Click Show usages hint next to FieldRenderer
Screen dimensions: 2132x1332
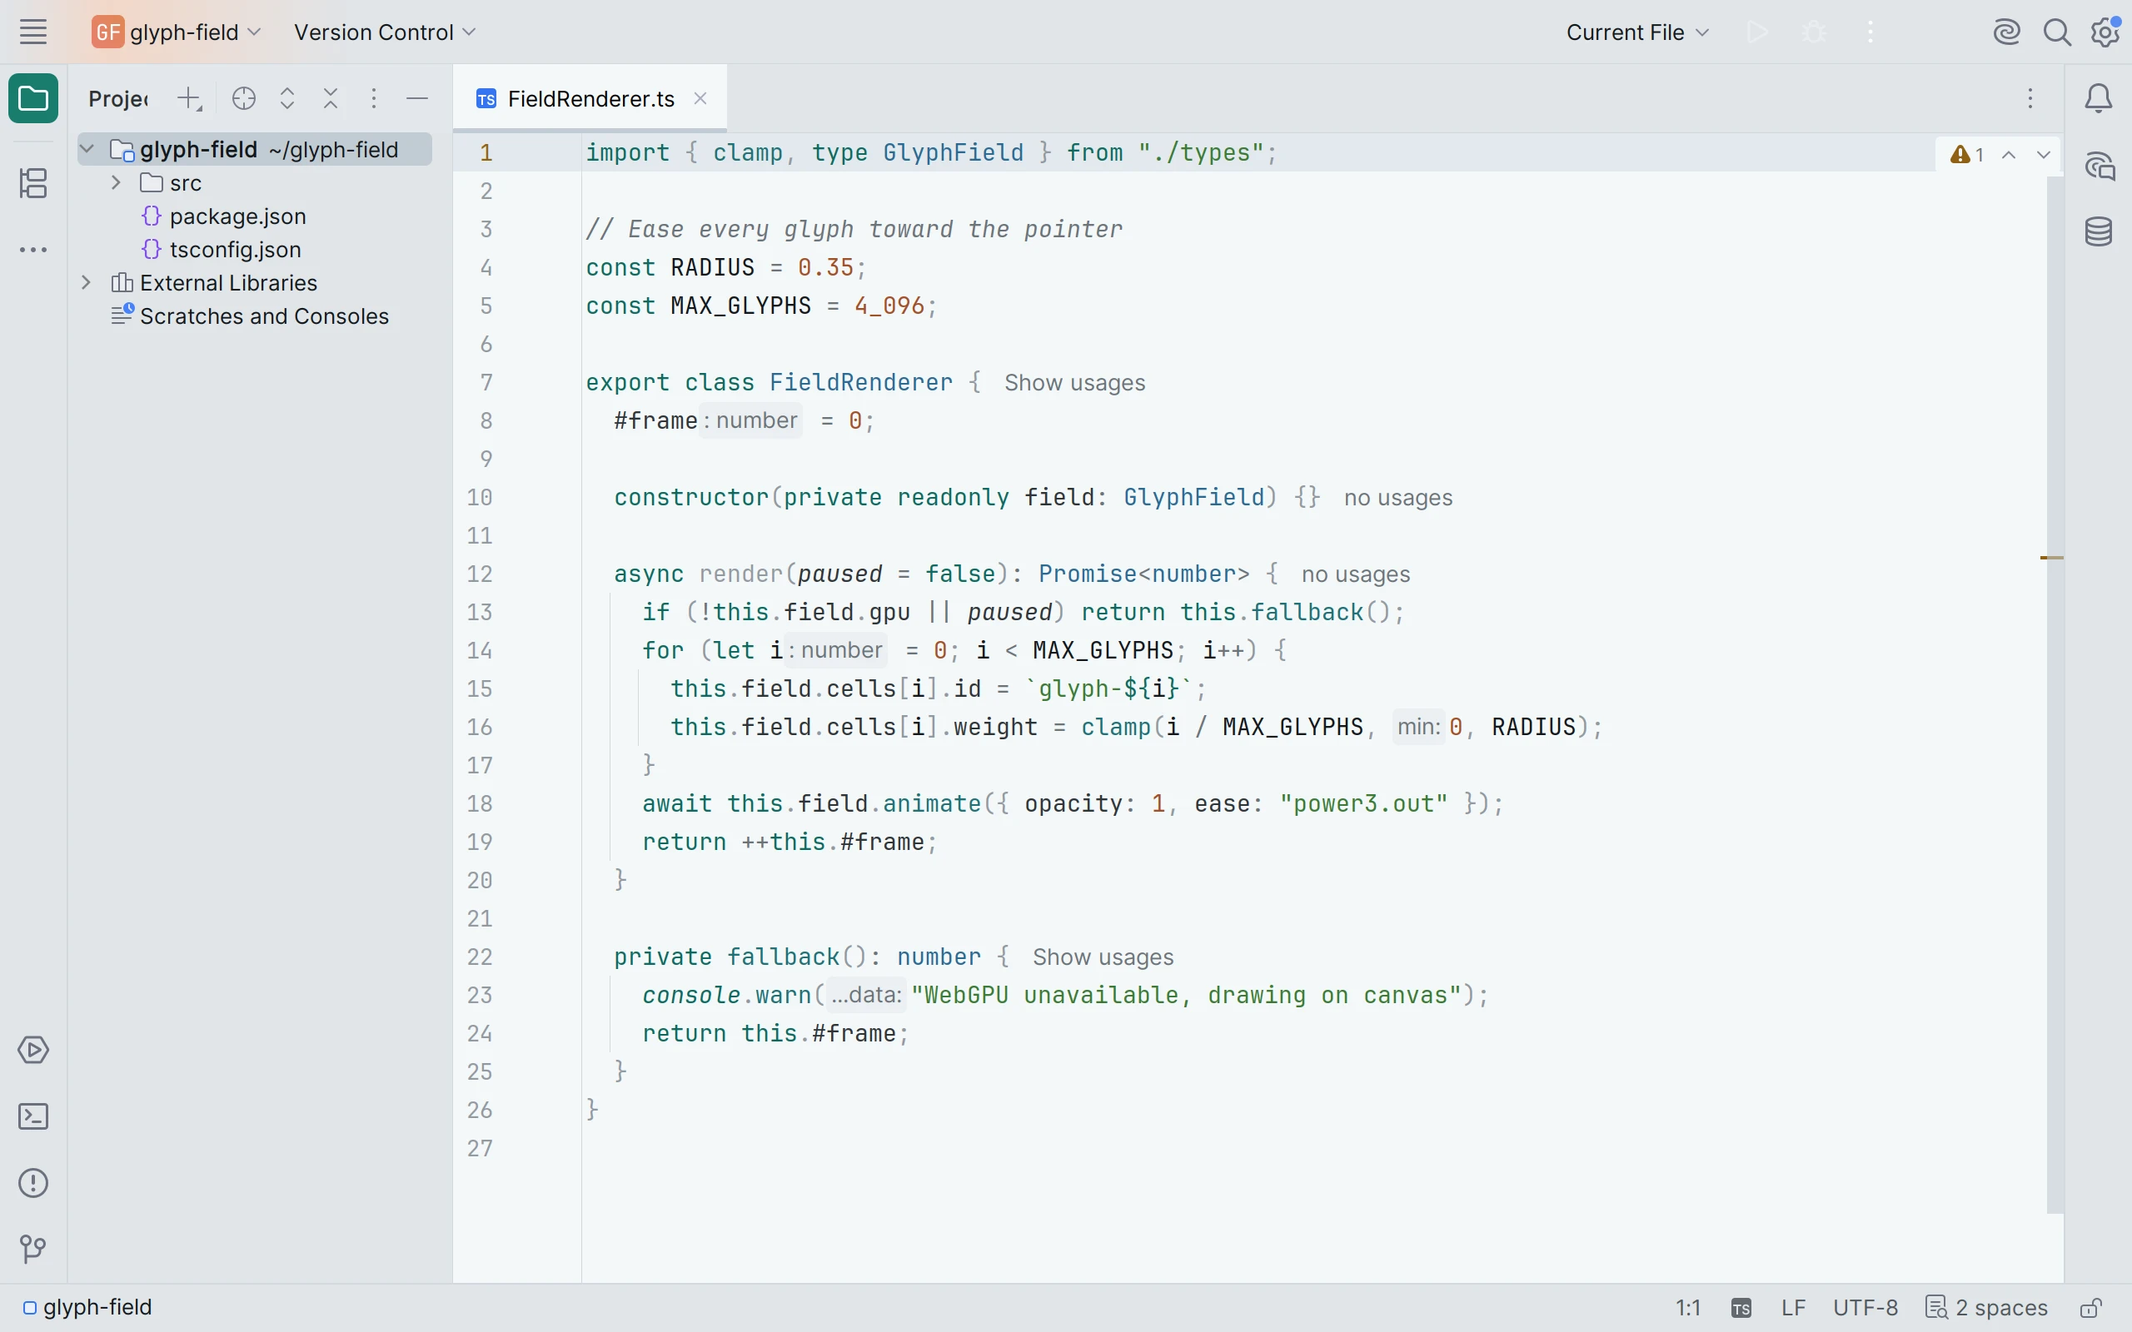(x=1075, y=383)
